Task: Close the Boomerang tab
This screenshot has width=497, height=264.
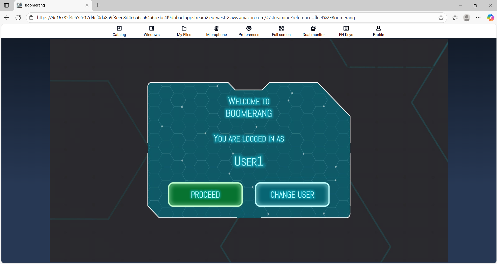Action: (87, 5)
